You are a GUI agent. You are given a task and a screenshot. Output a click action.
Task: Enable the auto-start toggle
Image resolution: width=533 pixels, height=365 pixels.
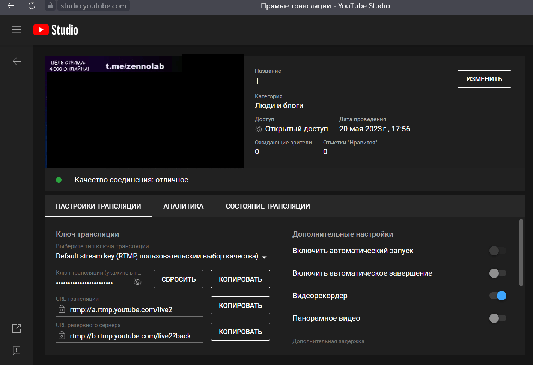(x=498, y=251)
